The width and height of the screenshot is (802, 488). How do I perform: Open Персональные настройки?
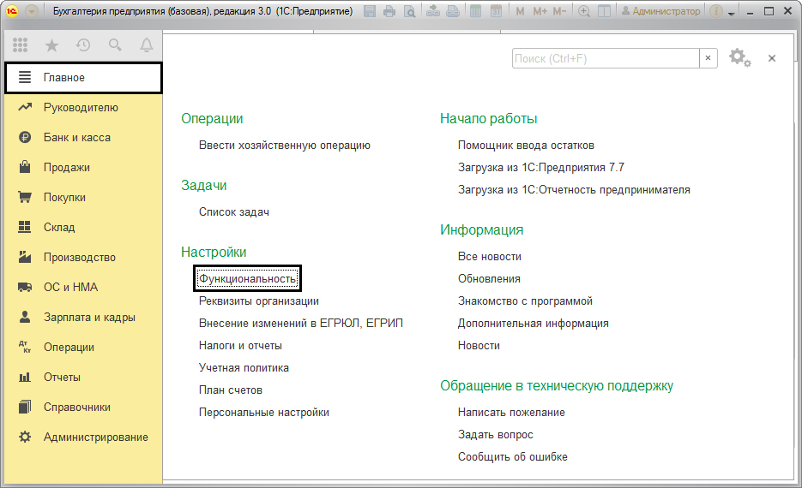[x=264, y=413]
